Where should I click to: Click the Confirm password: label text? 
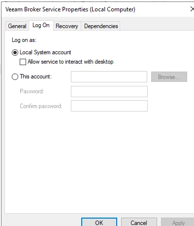point(41,106)
